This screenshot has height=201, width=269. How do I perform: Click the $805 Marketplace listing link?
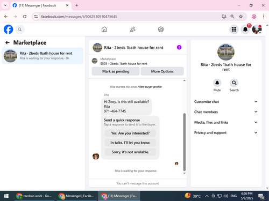click(124, 64)
